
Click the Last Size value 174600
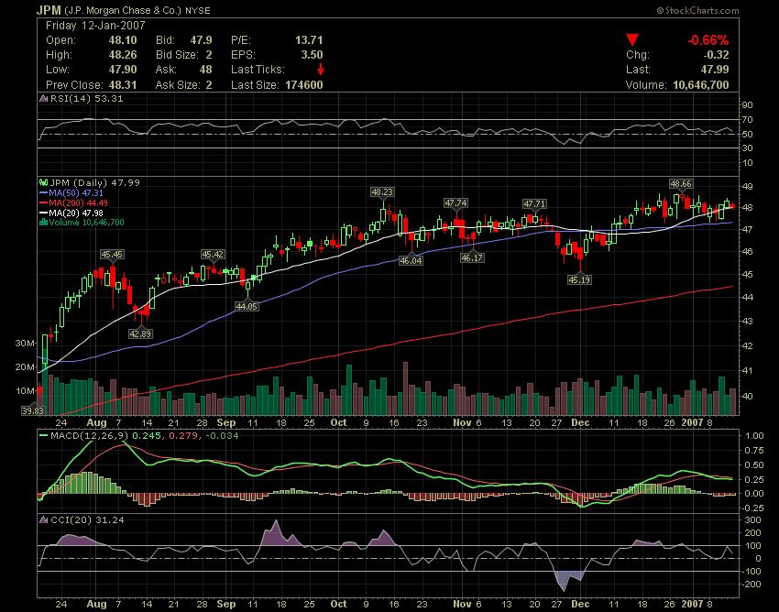304,84
